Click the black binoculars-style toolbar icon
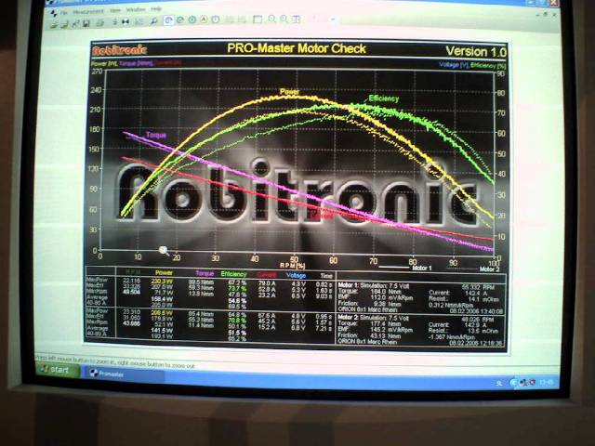Image resolution: width=595 pixels, height=446 pixels. coord(126,22)
